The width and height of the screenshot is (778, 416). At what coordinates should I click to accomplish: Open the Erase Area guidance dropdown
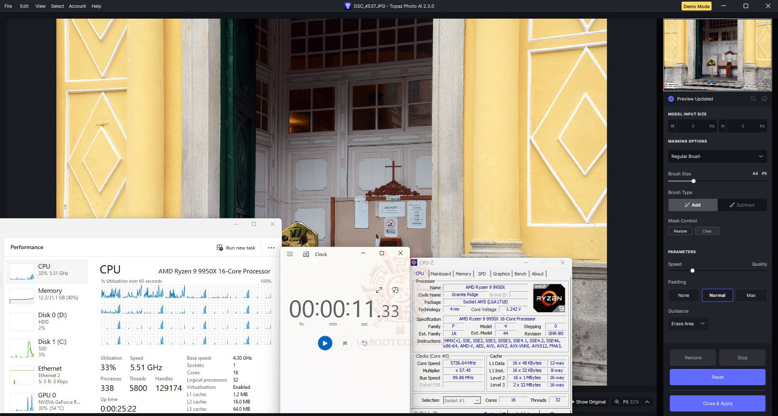pos(688,324)
